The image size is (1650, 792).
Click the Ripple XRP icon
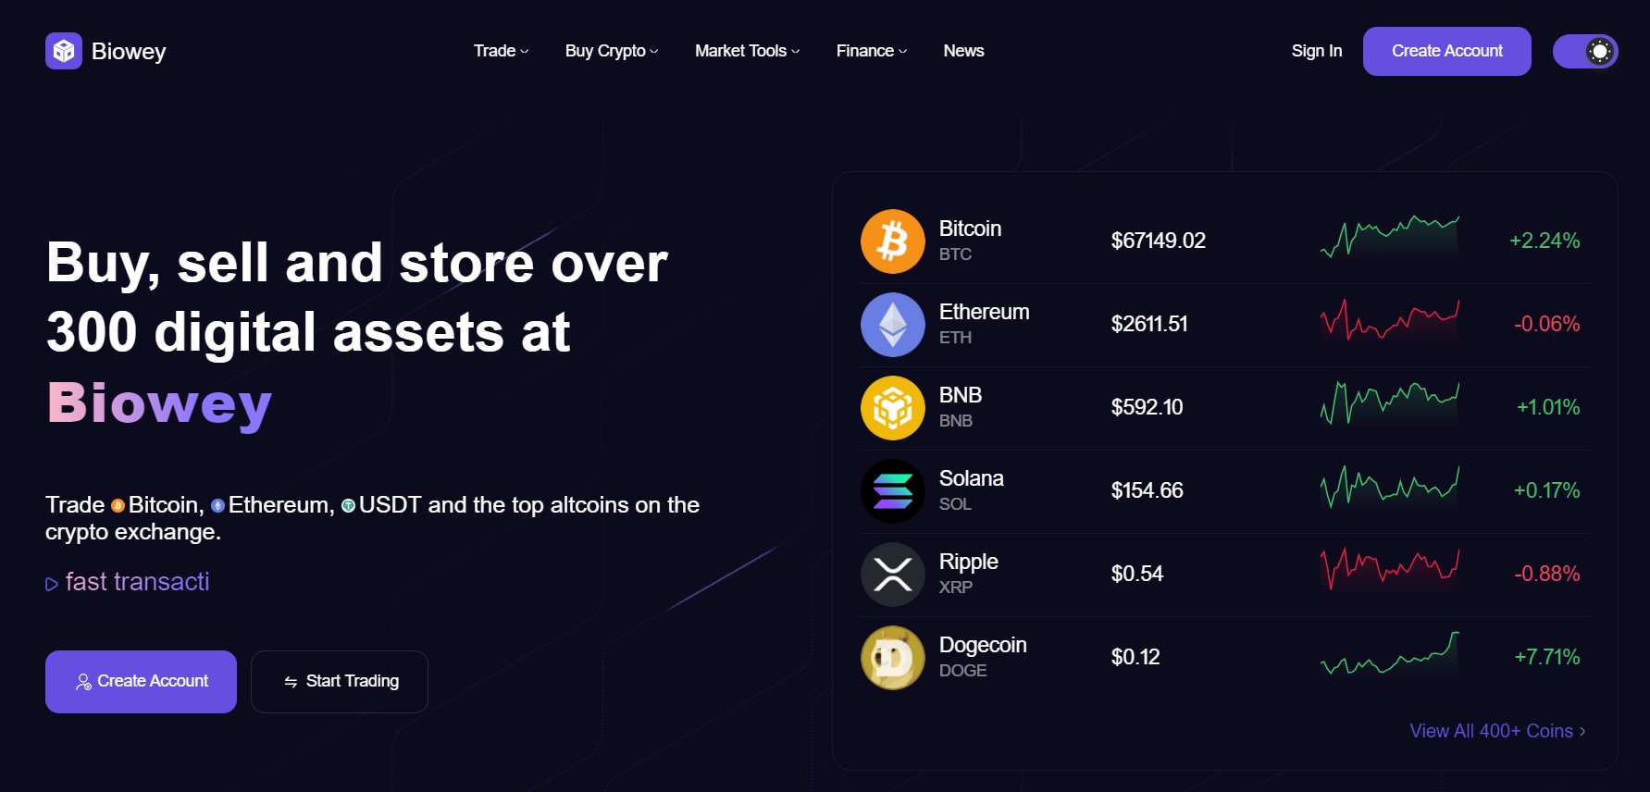click(x=892, y=575)
